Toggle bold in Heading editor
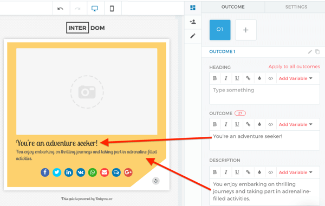Viewport: 325px width, 206px height. click(x=215, y=78)
